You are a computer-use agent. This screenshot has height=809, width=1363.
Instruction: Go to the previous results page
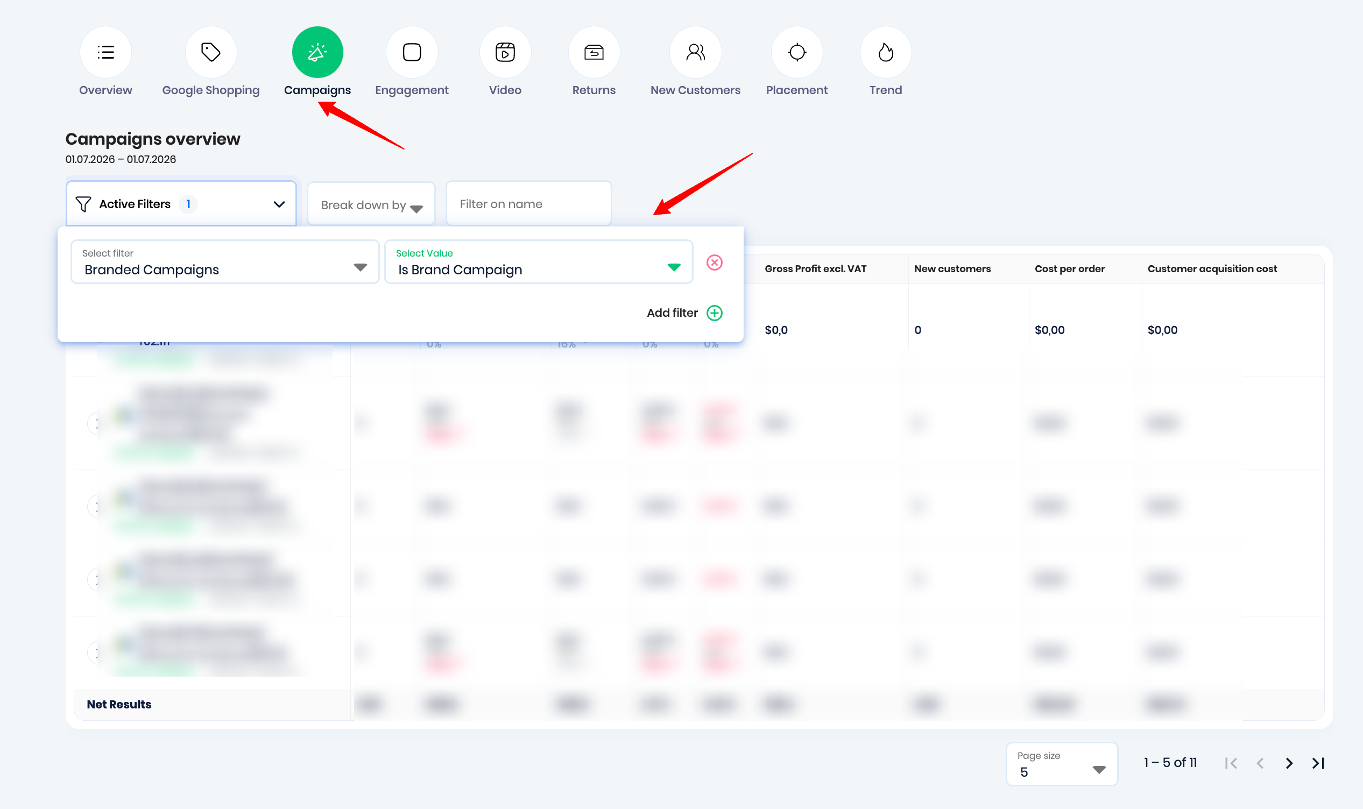[1260, 763]
